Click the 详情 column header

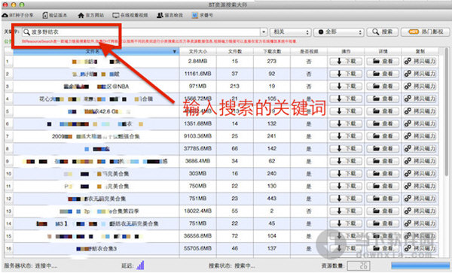383,51
